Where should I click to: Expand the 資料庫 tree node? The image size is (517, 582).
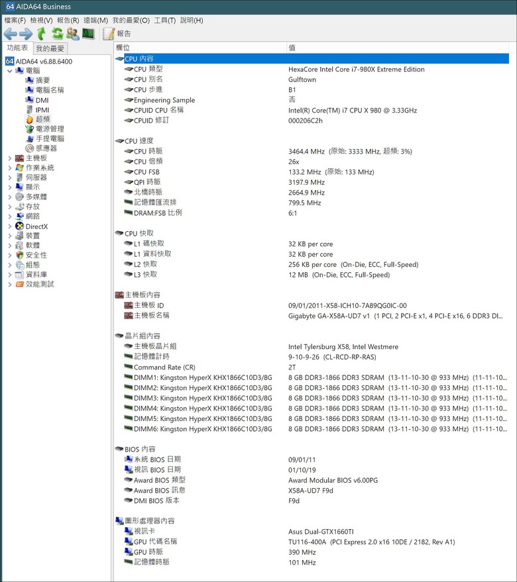coord(10,274)
